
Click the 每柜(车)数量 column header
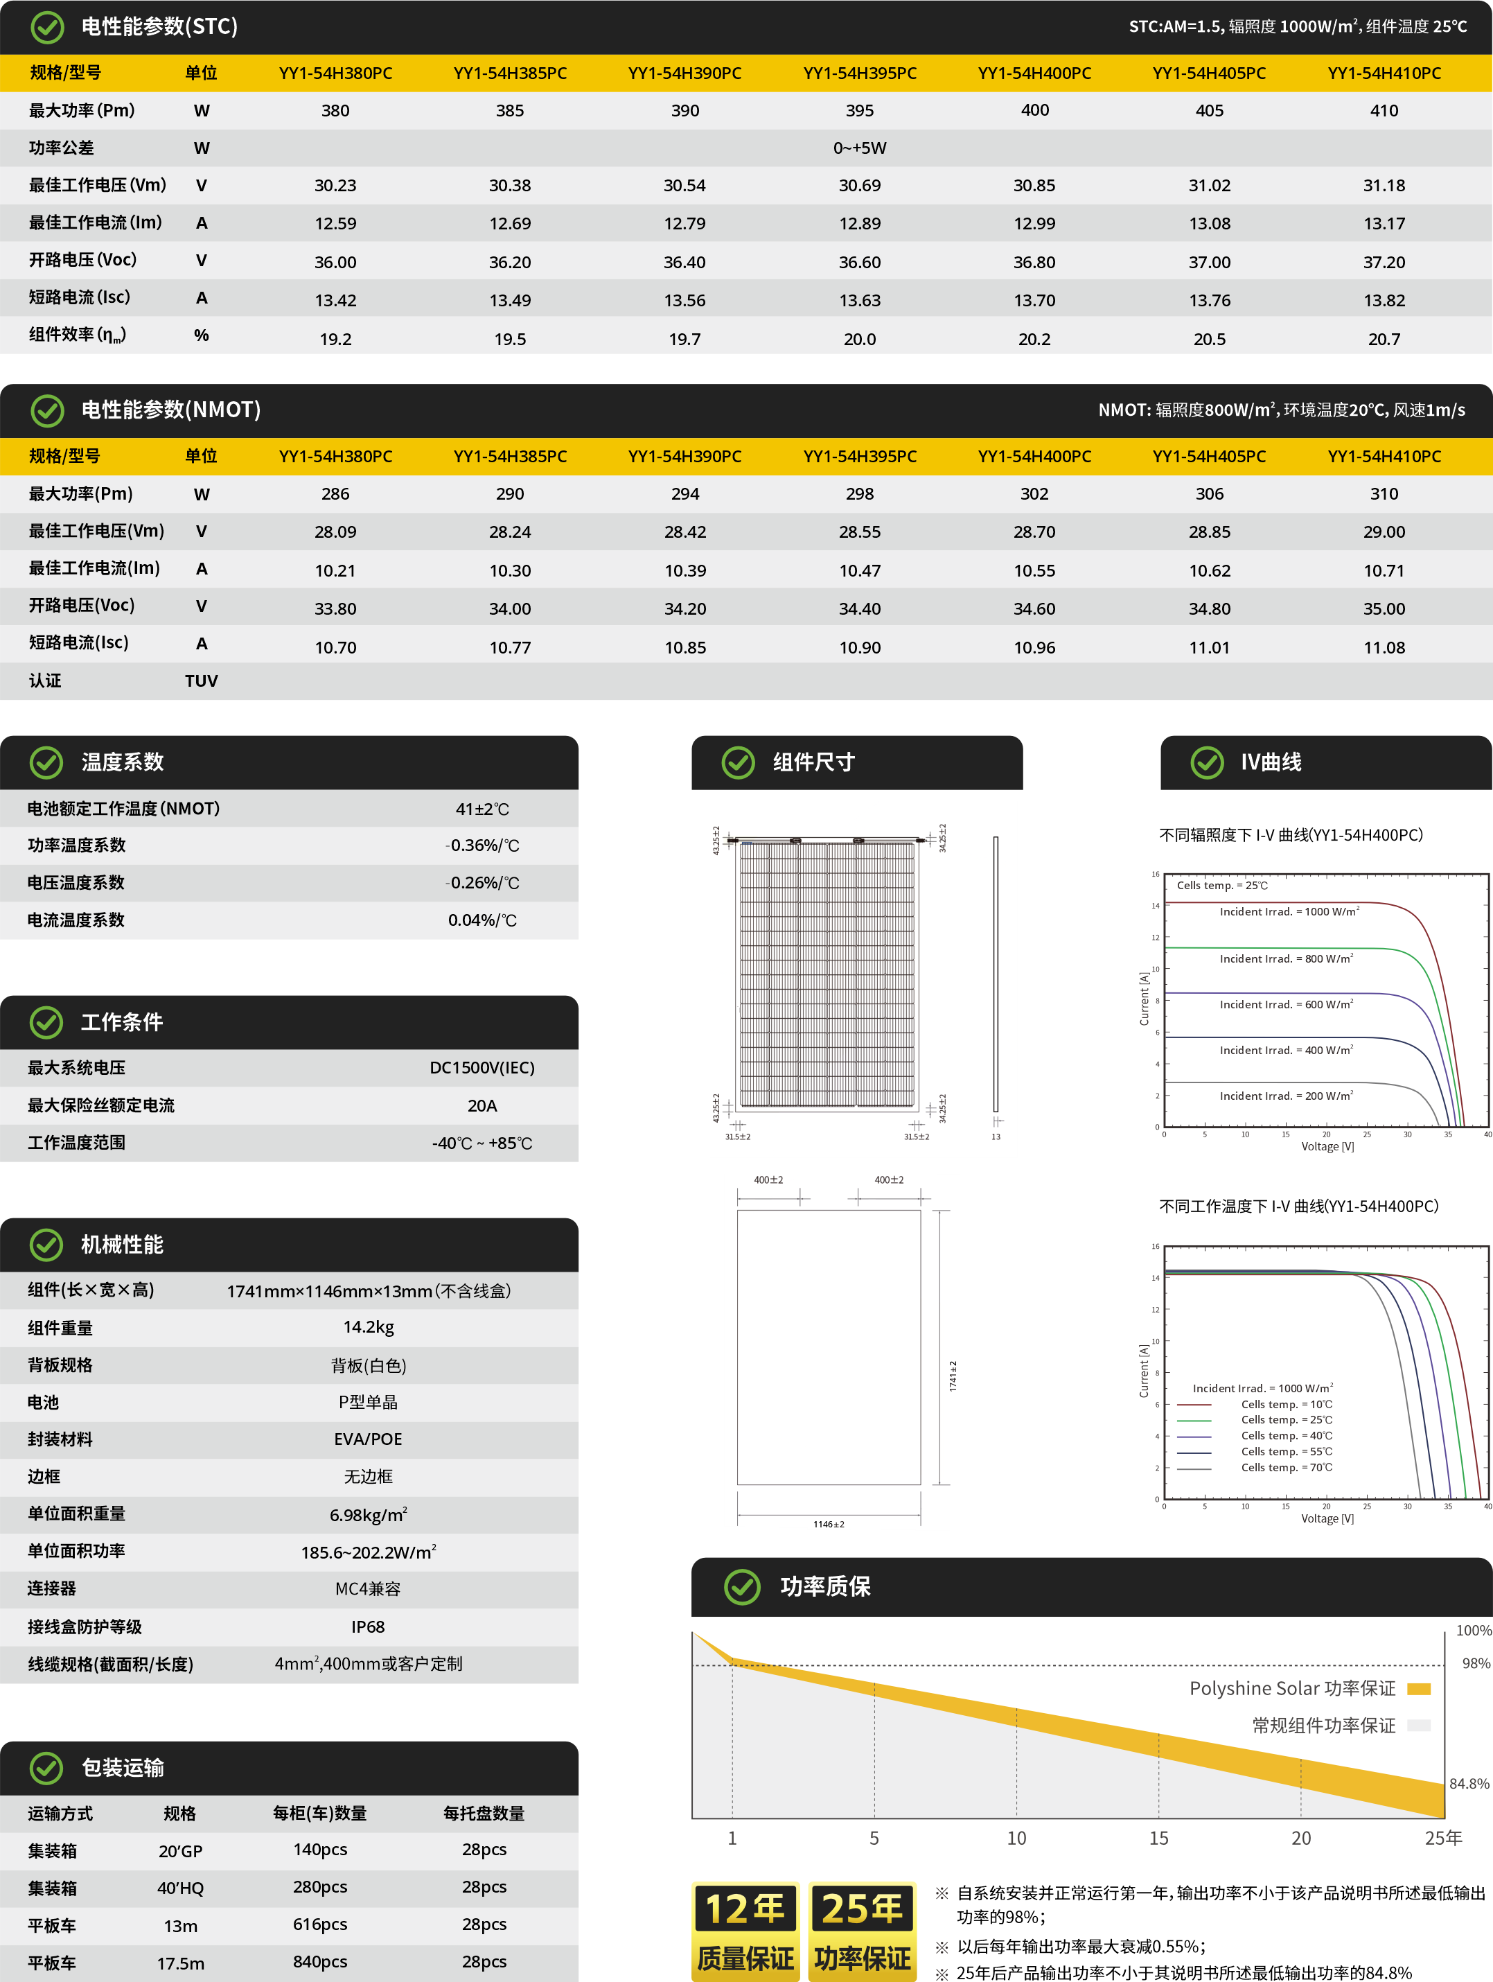tap(321, 1814)
